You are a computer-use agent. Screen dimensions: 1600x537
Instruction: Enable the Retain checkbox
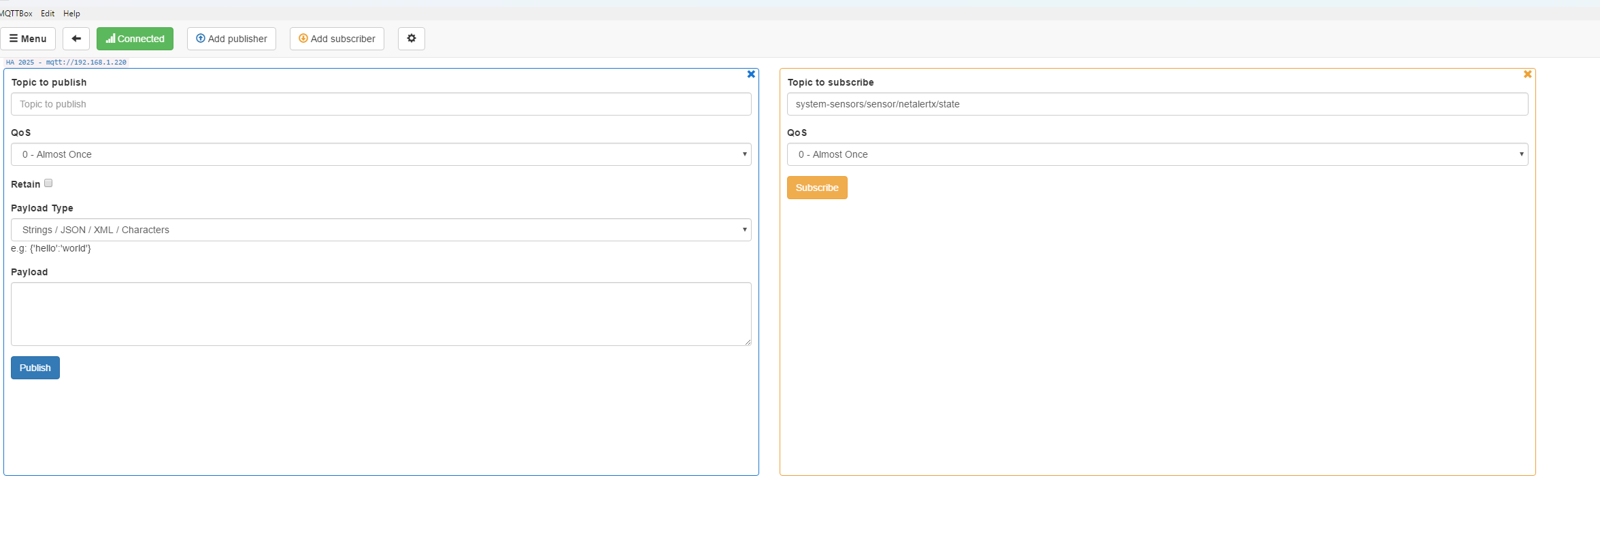[x=48, y=184]
